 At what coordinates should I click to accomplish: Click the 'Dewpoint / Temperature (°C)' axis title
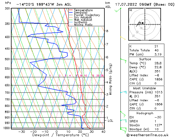[61, 135]
